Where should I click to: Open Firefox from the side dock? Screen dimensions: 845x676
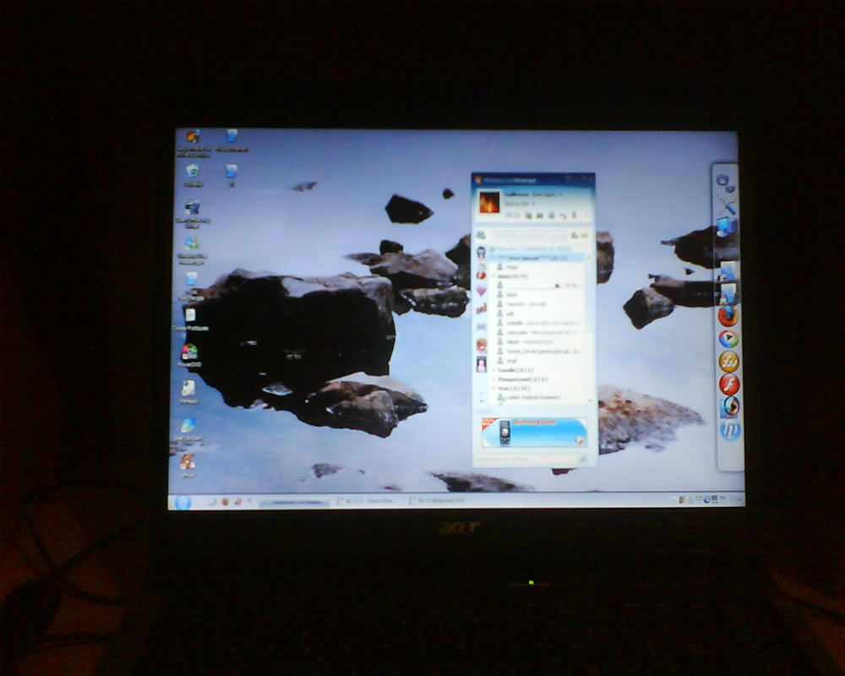click(x=728, y=316)
